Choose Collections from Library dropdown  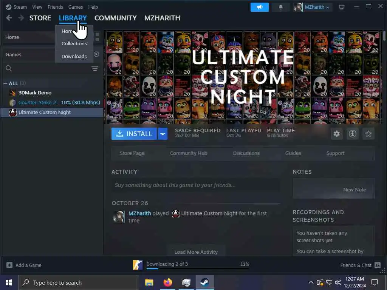pyautogui.click(x=74, y=44)
